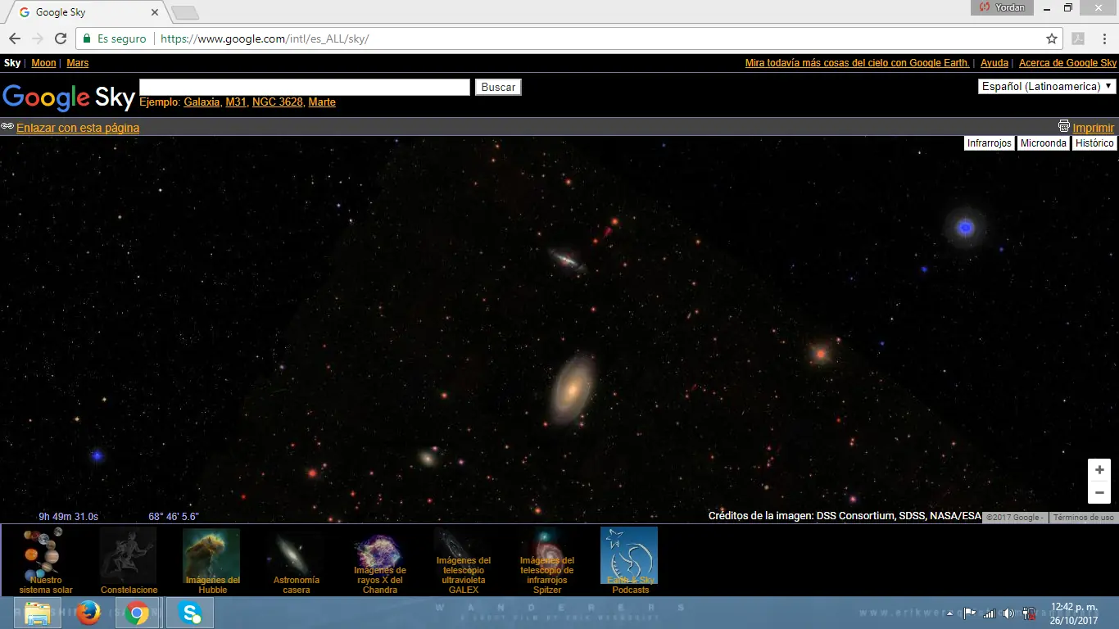Viewport: 1119px width, 629px height.
Task: Bookmark this page with the star icon
Action: point(1052,38)
